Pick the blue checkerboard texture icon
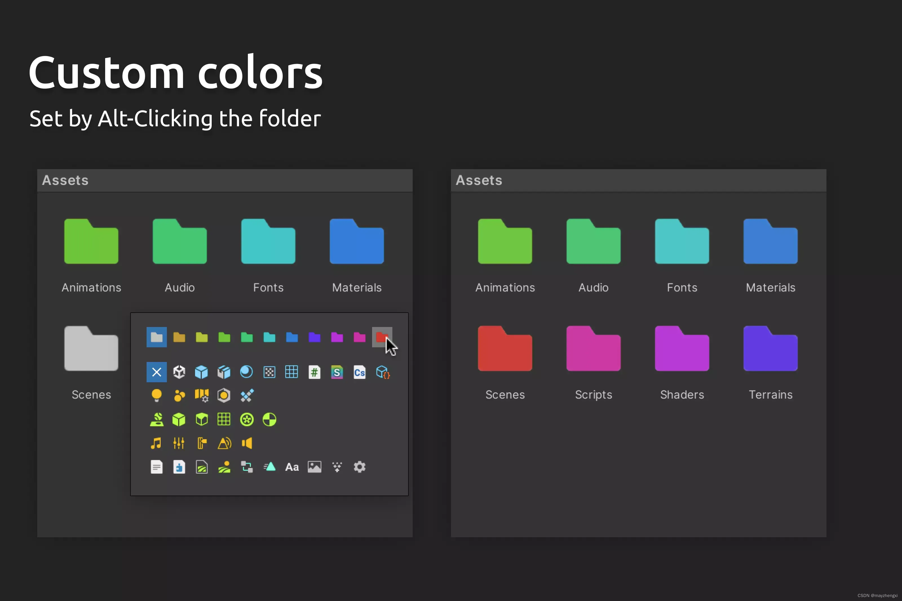The image size is (902, 601). (269, 372)
